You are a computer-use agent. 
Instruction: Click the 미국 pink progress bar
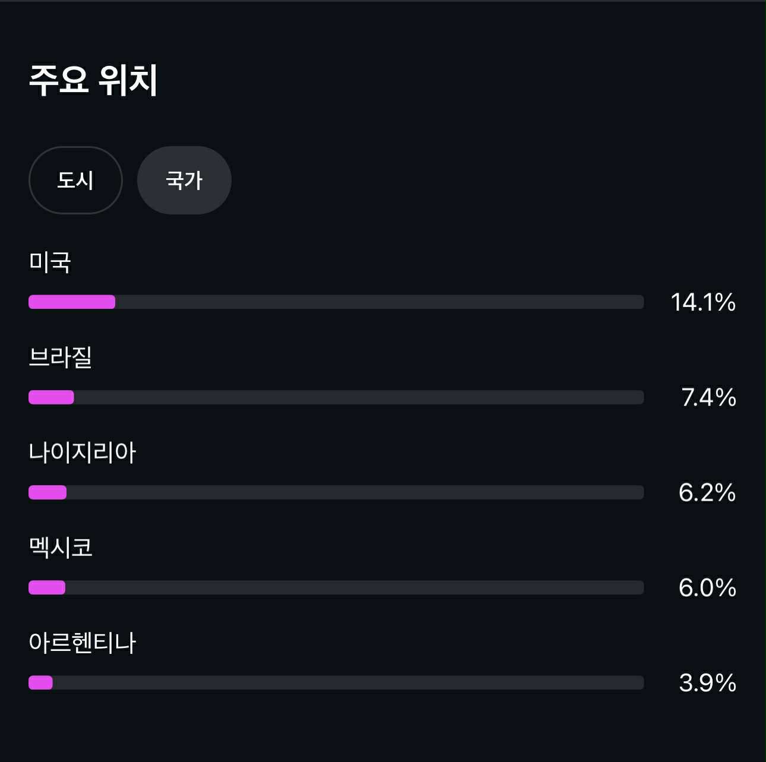click(72, 302)
